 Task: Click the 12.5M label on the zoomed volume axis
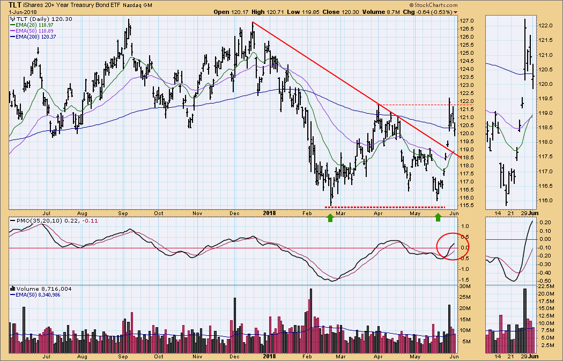546,316
